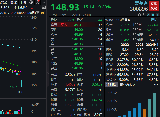
Task: Click the 52周高 value 321.02
Action: (x=153, y=35)
